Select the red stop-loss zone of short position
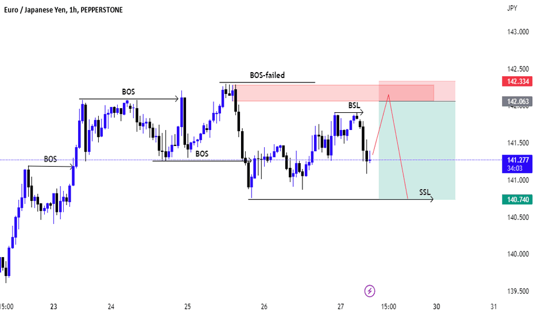This screenshot has height=315, width=535. [417, 91]
